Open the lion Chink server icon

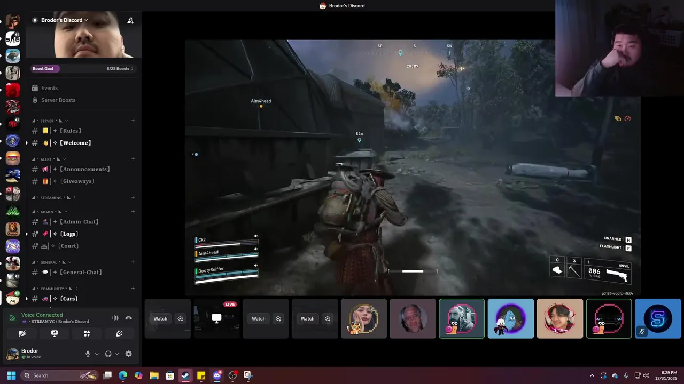(x=13, y=229)
